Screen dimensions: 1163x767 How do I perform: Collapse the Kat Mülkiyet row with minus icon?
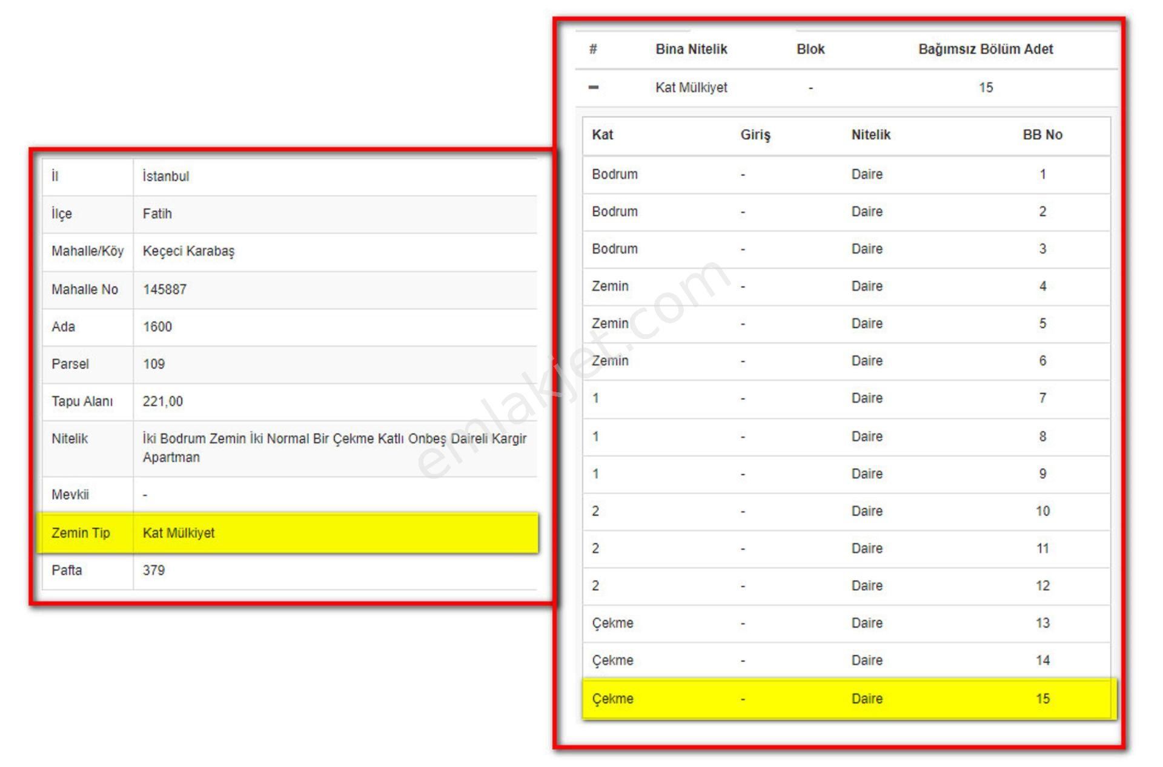[593, 87]
